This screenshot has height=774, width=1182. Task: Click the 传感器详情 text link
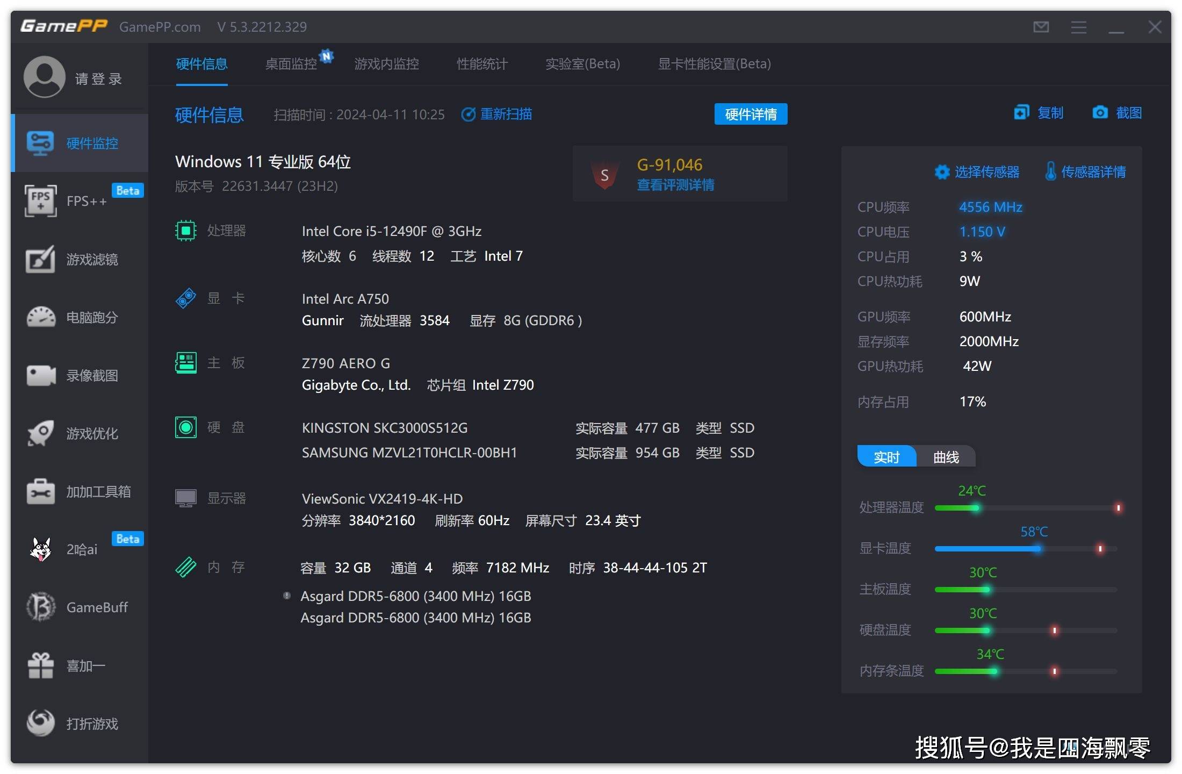tap(1093, 172)
